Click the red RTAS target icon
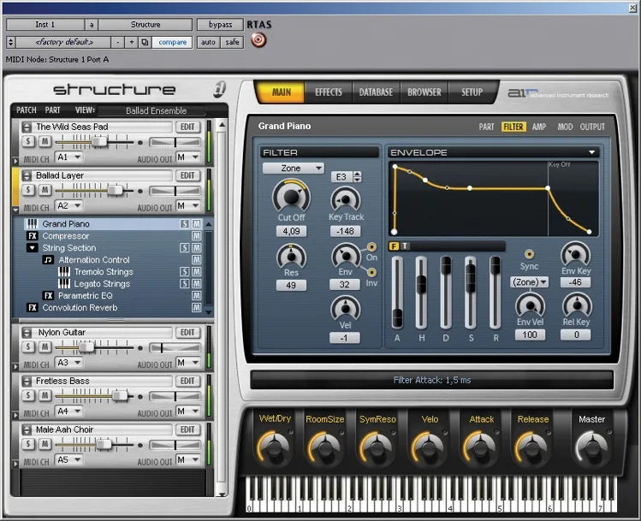 (x=258, y=41)
